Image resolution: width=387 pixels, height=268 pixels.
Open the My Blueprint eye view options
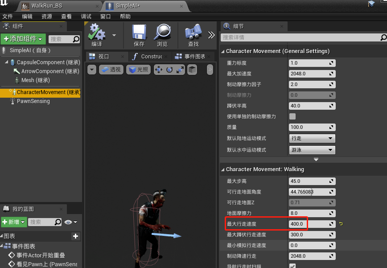[71, 222]
